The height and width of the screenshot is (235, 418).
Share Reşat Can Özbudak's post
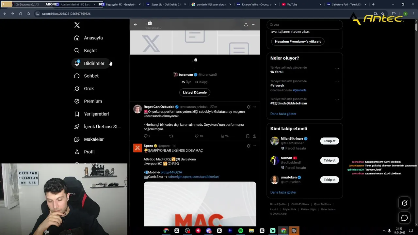[254, 136]
